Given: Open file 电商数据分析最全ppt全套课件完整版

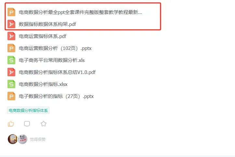Looking at the screenshot, I should 80,12.
